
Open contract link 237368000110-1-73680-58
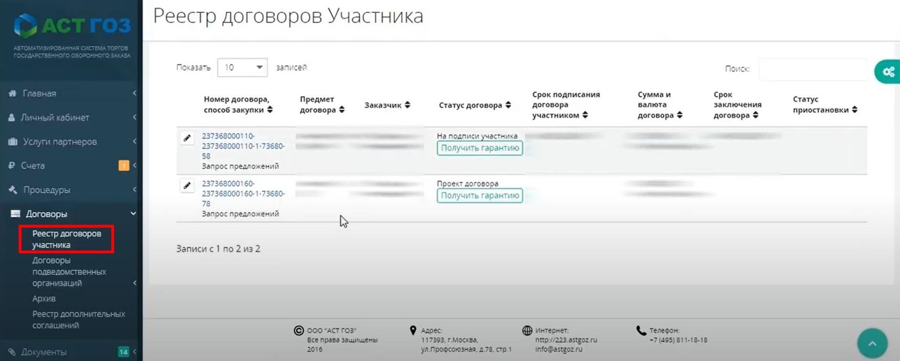pyautogui.click(x=242, y=146)
